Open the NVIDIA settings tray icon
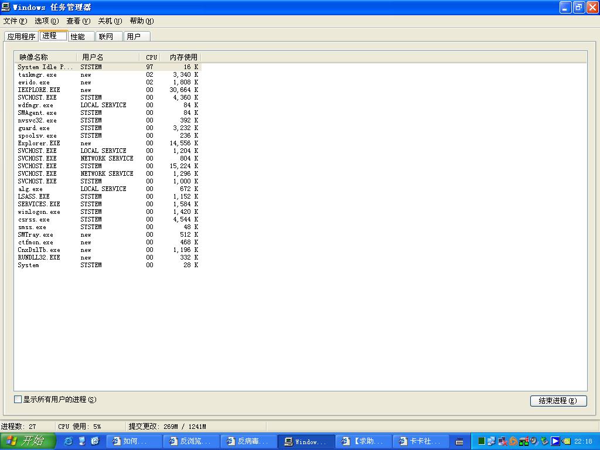This screenshot has width=600, height=450. point(566,441)
